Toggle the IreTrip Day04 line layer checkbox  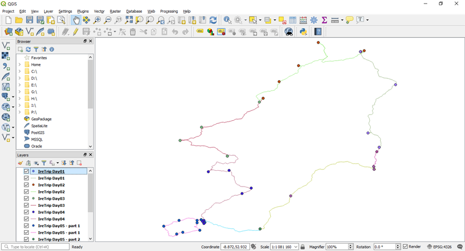26,219
